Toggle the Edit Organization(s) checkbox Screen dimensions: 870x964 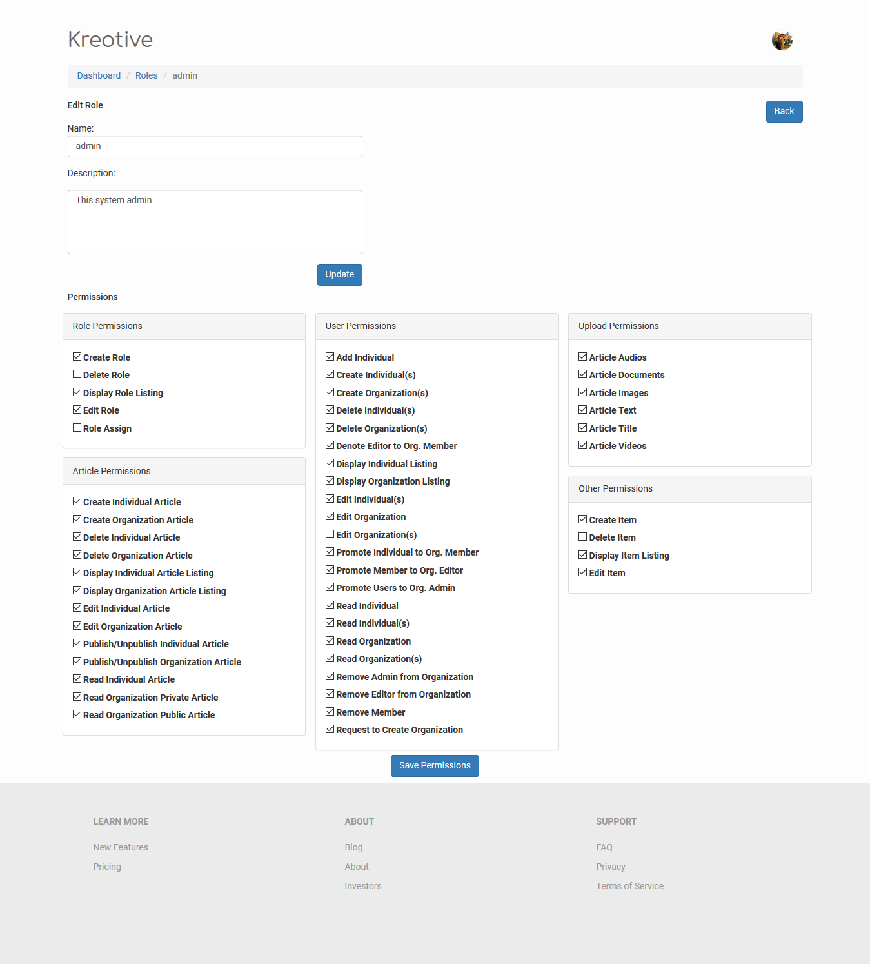(x=330, y=534)
